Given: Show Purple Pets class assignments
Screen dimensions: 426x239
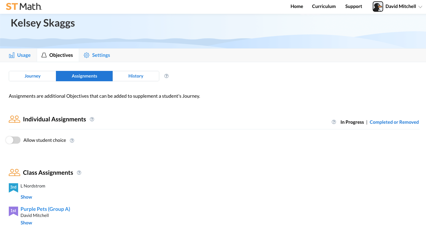Looking at the screenshot, I should [26, 223].
